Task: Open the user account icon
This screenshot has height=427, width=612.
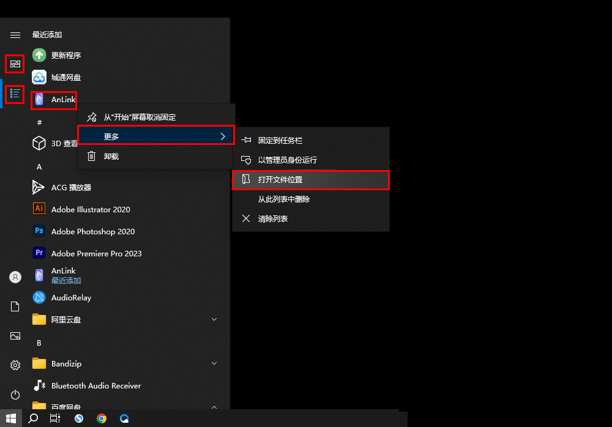Action: 15,277
